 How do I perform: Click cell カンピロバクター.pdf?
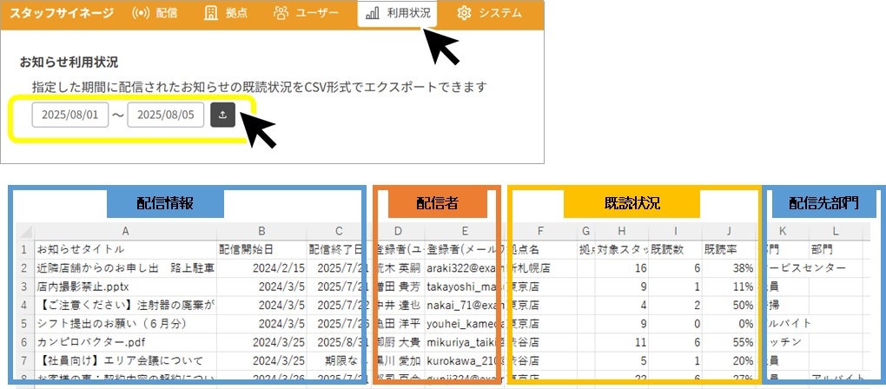[125, 342]
